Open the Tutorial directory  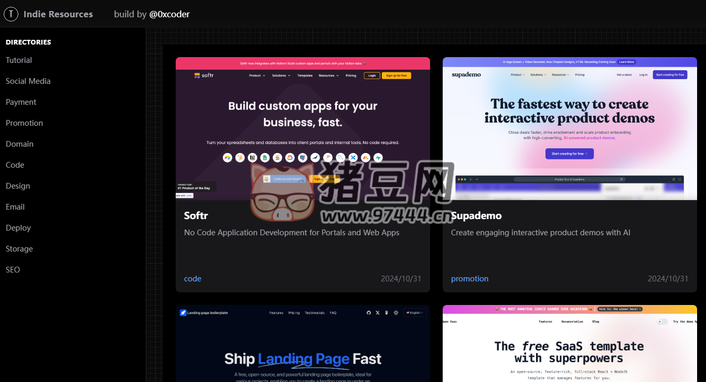tap(19, 60)
